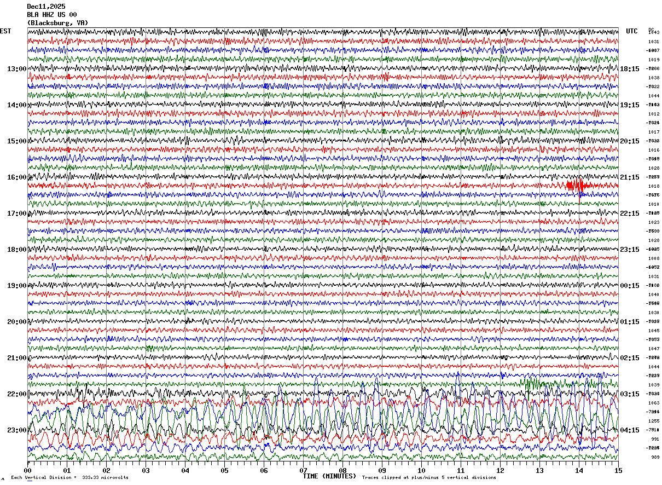The height and width of the screenshot is (485, 662).
Task: Click the (Blacksburg, VA) location text
Action: [57, 23]
